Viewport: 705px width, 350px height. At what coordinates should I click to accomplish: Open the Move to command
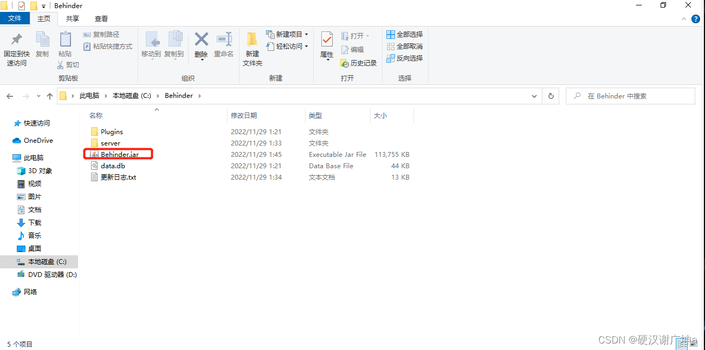coord(151,45)
